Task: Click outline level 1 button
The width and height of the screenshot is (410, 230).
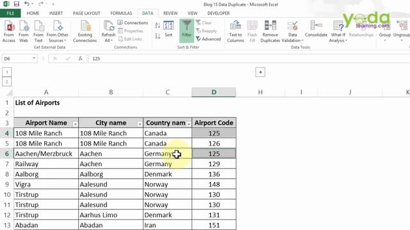Action: 7,72
